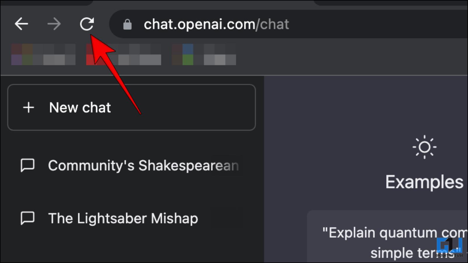Open the blurred bookmark with the blue-green favicon

pos(204,54)
